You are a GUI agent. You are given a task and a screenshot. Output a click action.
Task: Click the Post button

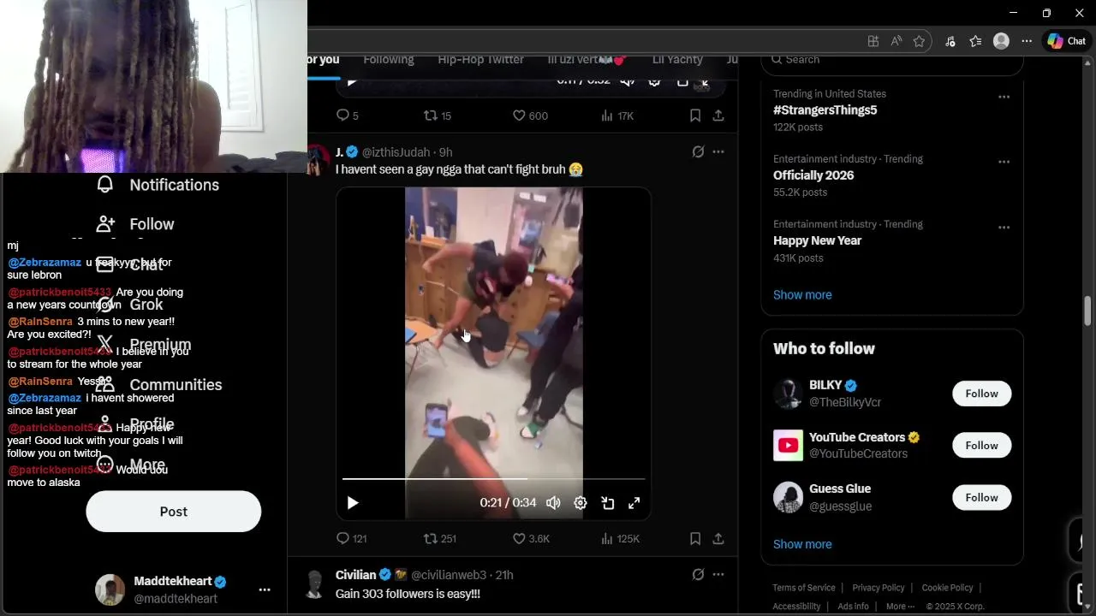pyautogui.click(x=174, y=512)
